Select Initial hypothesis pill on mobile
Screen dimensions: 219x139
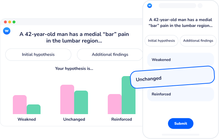(x=161, y=41)
